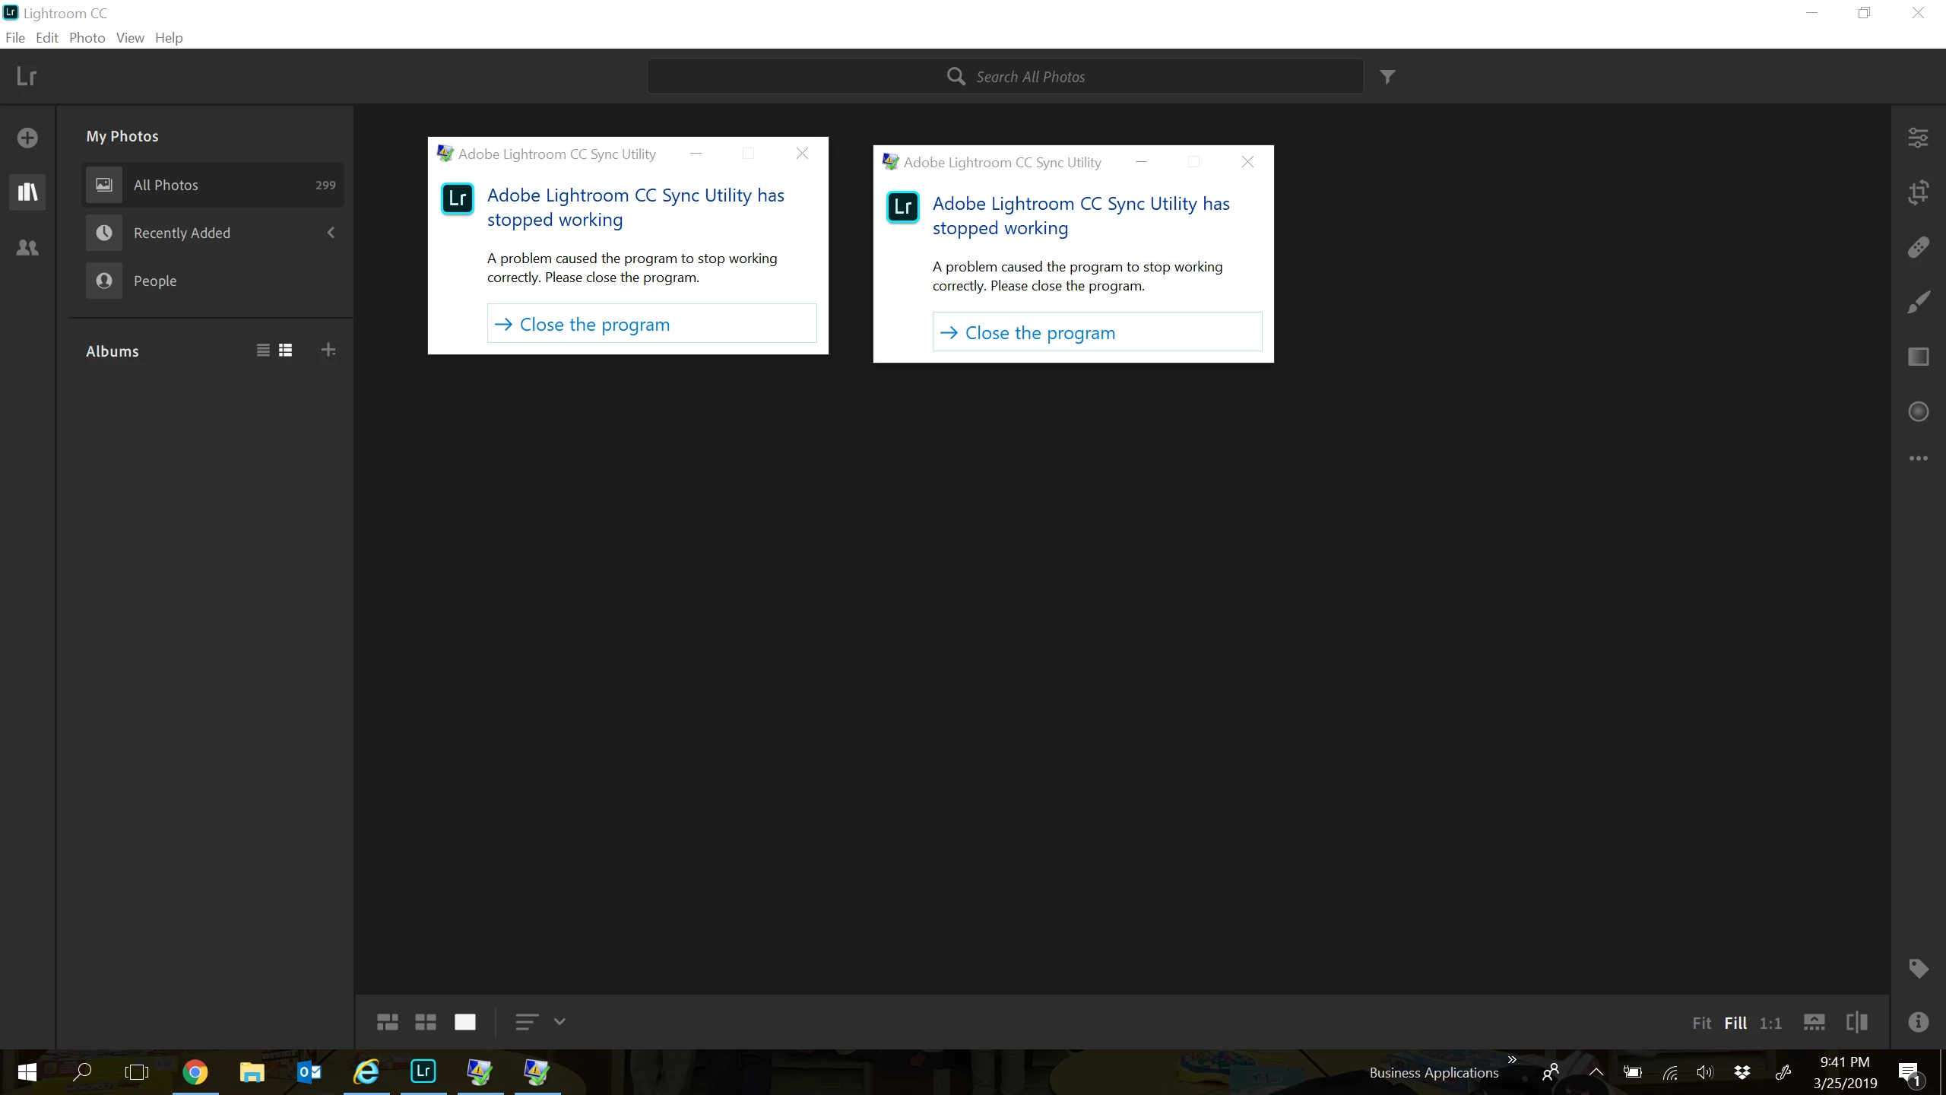Switch to Square Grid view

coord(426,1022)
